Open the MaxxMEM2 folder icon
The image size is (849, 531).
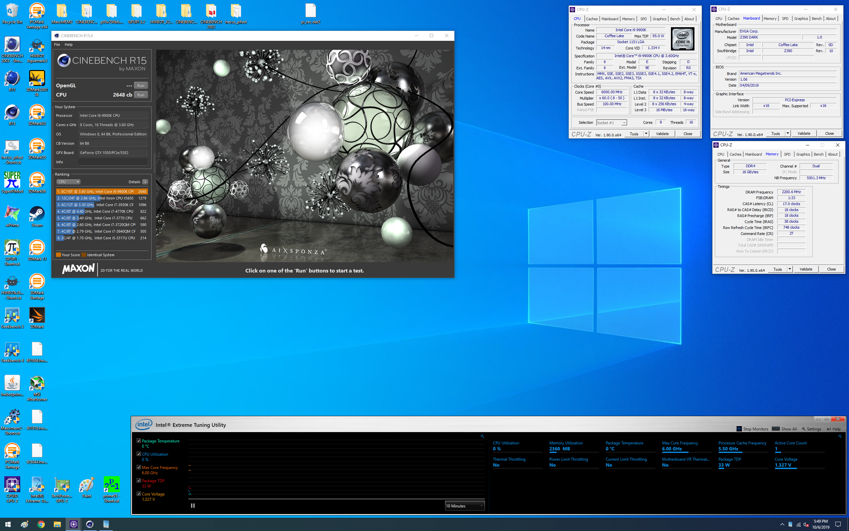[x=62, y=13]
